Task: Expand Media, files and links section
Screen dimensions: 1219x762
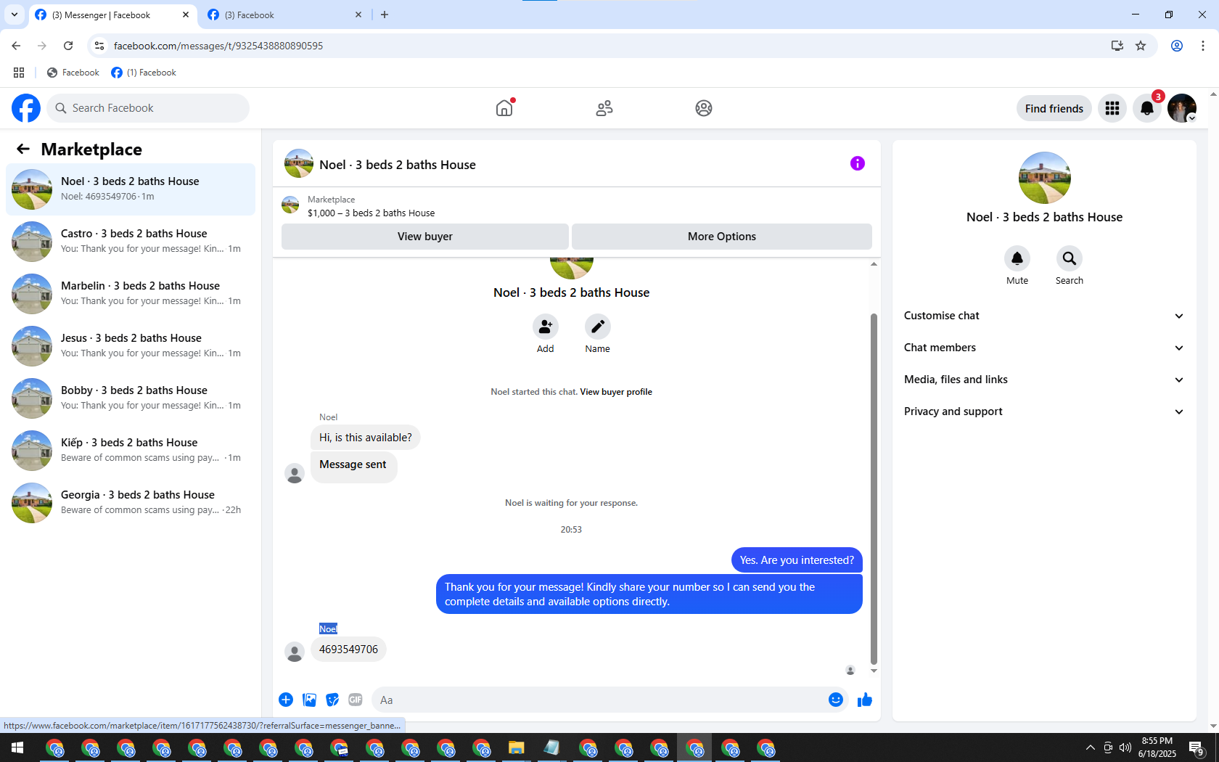Action: [x=1044, y=380]
